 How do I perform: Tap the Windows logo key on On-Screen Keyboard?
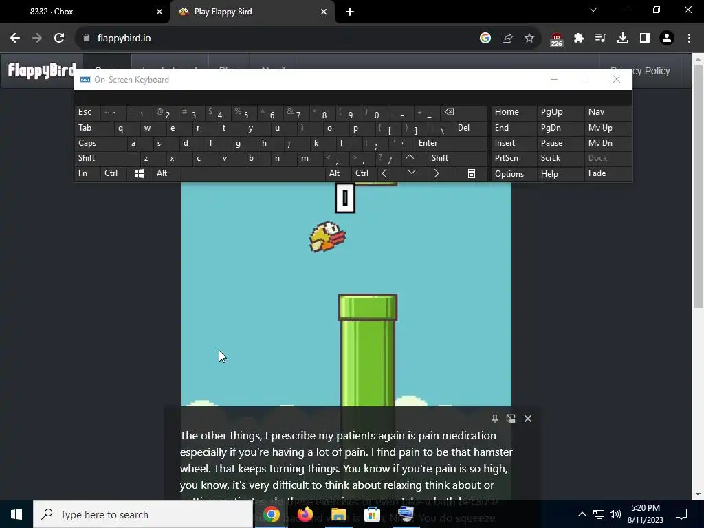139,174
